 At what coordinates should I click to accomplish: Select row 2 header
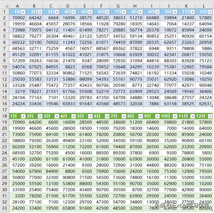coord(4,18)
